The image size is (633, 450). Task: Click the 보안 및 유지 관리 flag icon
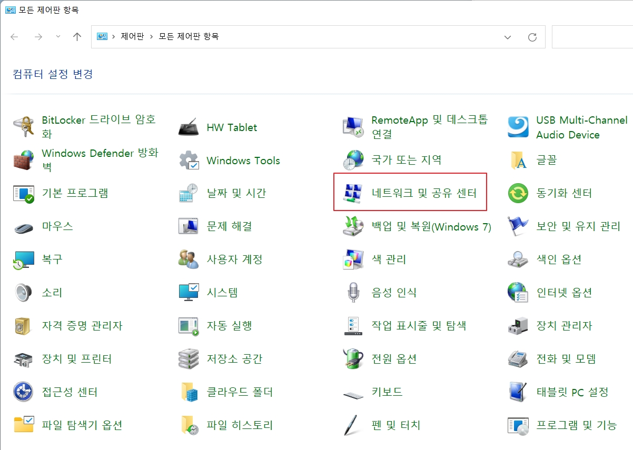pos(518,226)
